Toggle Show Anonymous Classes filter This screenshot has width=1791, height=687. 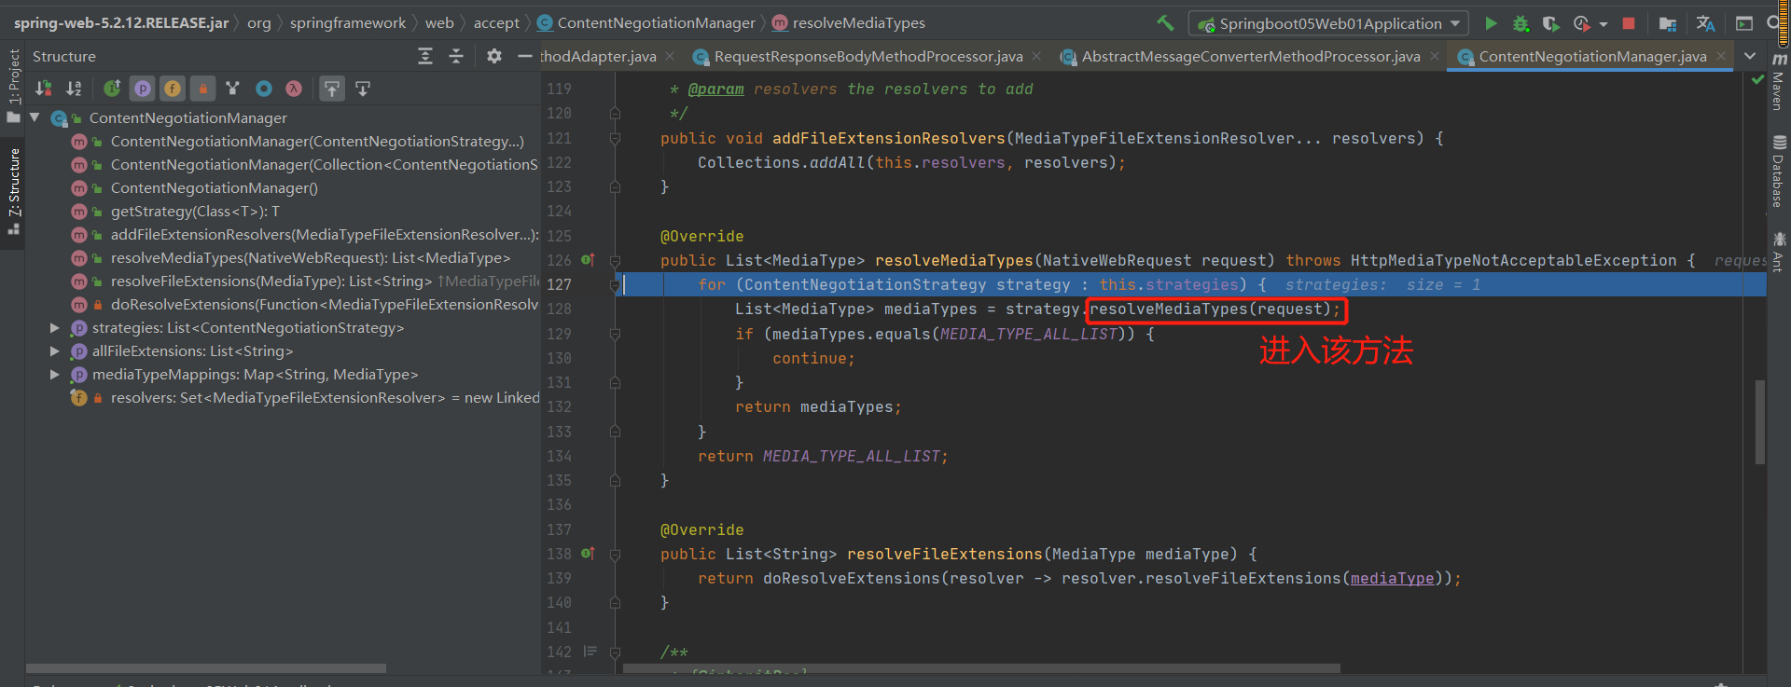[264, 89]
